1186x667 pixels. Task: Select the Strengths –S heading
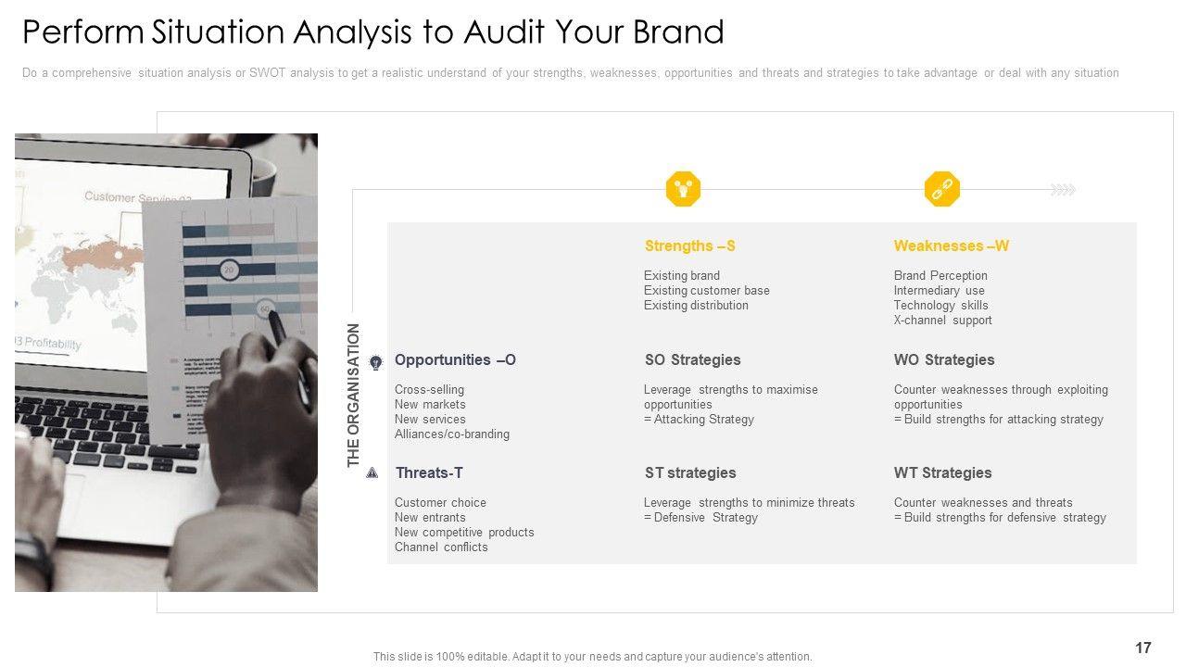click(x=689, y=246)
